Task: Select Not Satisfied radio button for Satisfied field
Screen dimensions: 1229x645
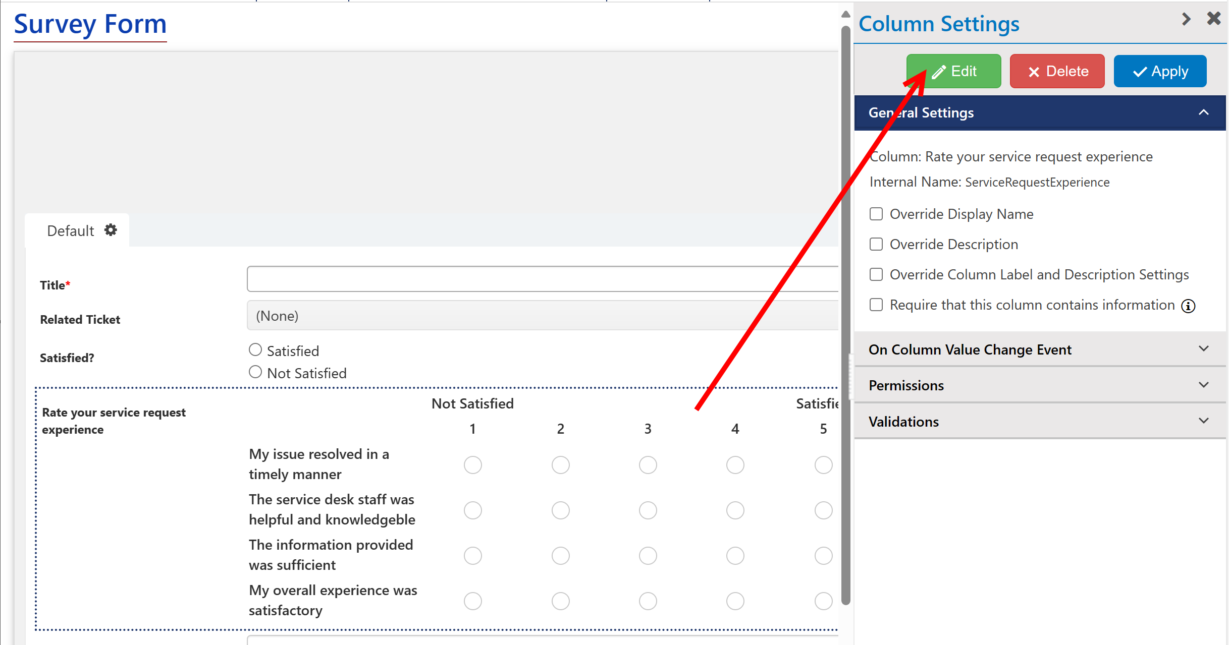Action: [256, 372]
